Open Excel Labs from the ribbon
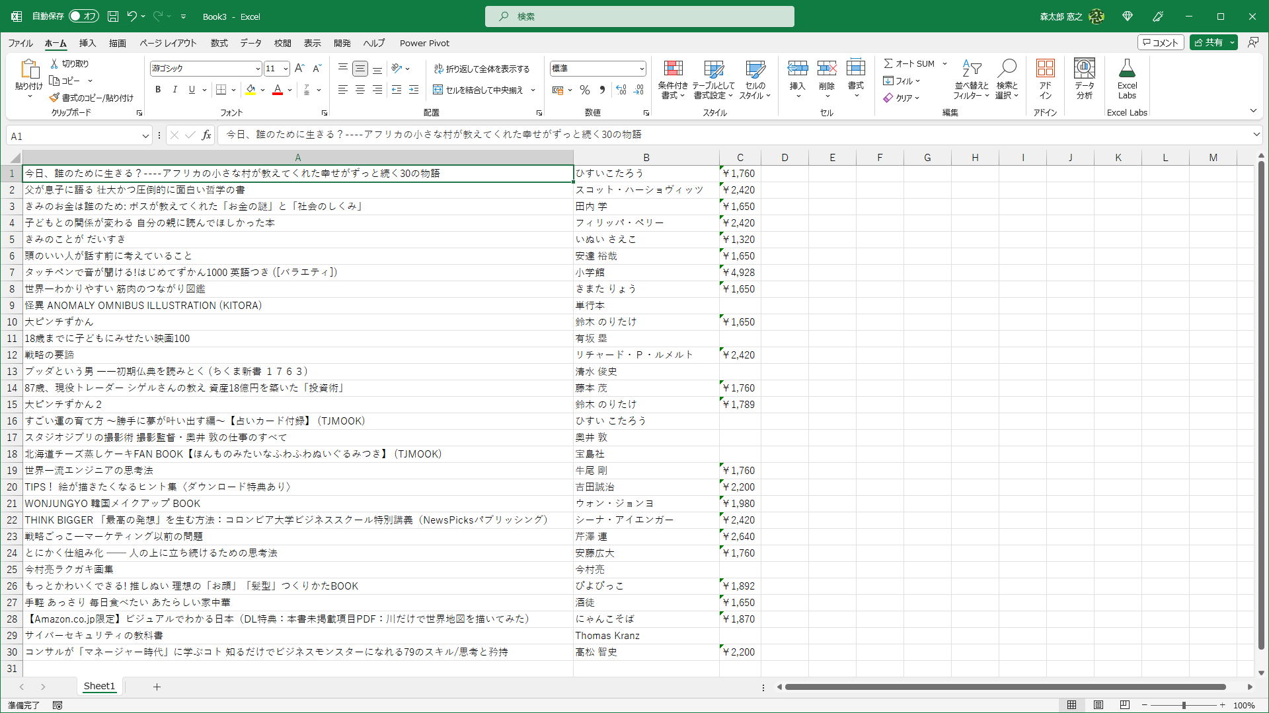1269x713 pixels. (x=1128, y=79)
